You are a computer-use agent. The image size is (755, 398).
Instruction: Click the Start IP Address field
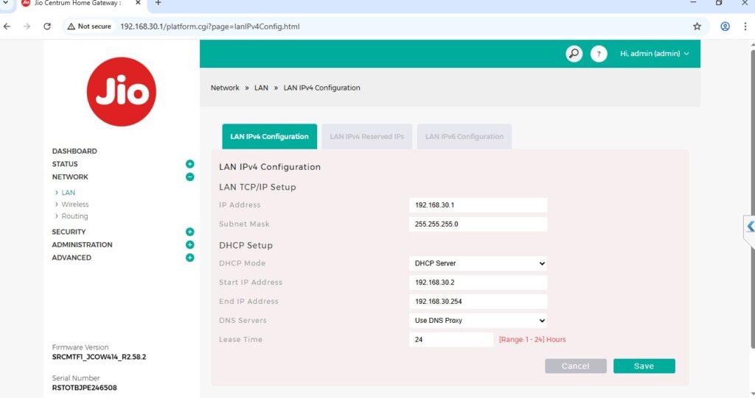pyautogui.click(x=478, y=282)
